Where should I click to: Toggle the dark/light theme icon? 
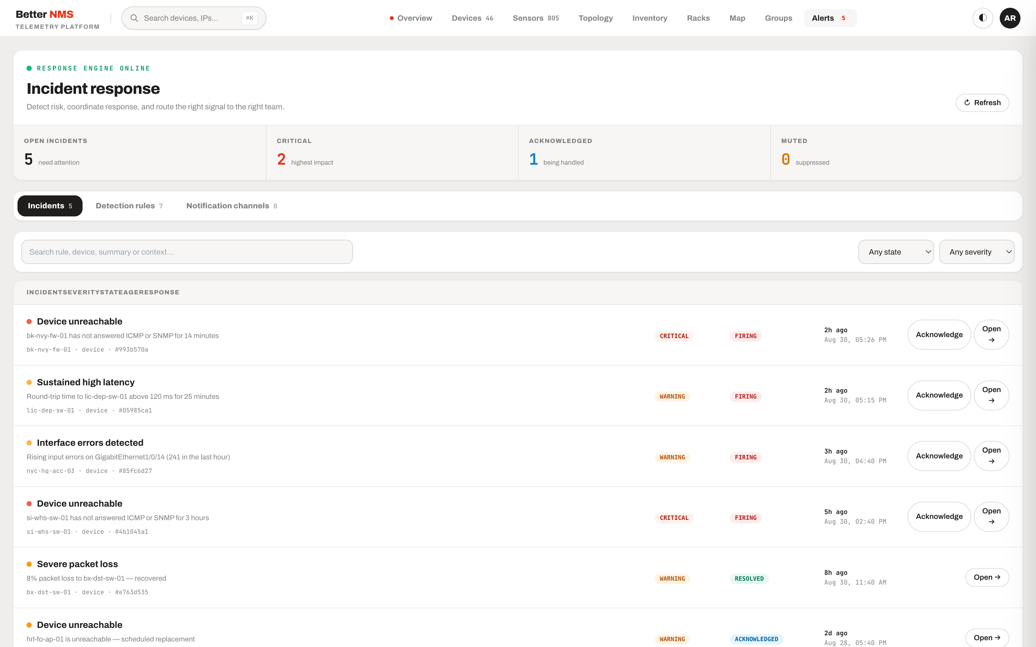[983, 18]
